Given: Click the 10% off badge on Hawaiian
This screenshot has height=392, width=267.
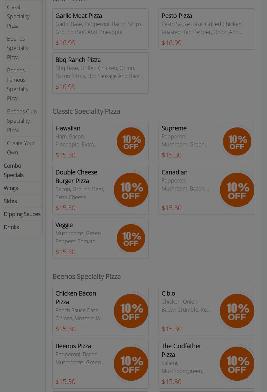Looking at the screenshot, I should coord(131,141).
